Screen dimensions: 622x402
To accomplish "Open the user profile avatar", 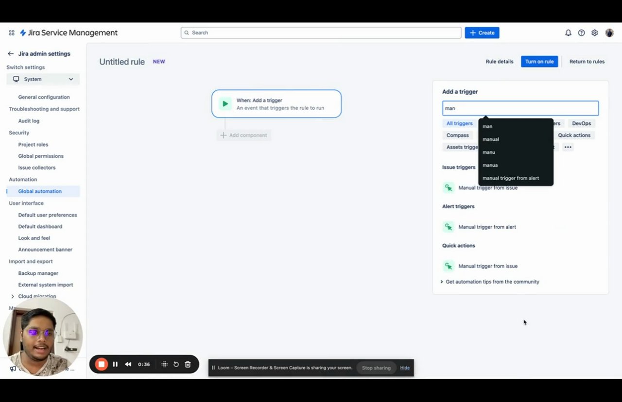I will pos(609,33).
